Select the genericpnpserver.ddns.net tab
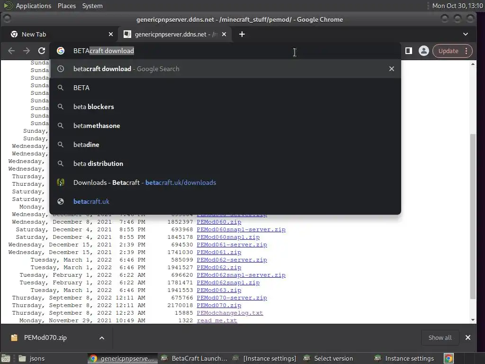 coord(175,34)
